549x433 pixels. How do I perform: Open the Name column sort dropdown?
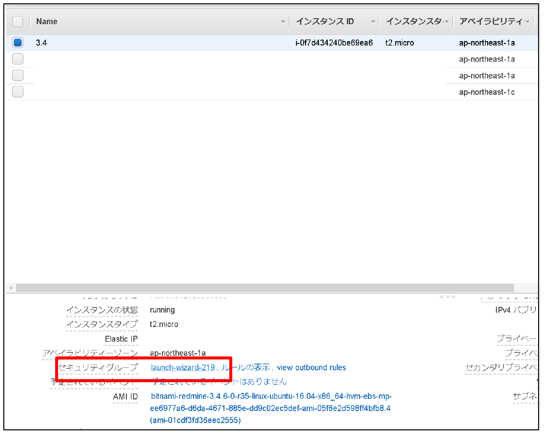[x=283, y=22]
